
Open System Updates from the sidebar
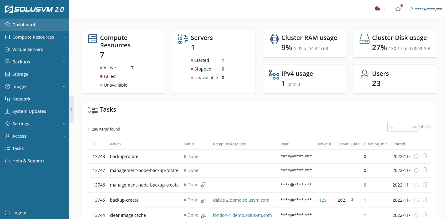tap(29, 111)
